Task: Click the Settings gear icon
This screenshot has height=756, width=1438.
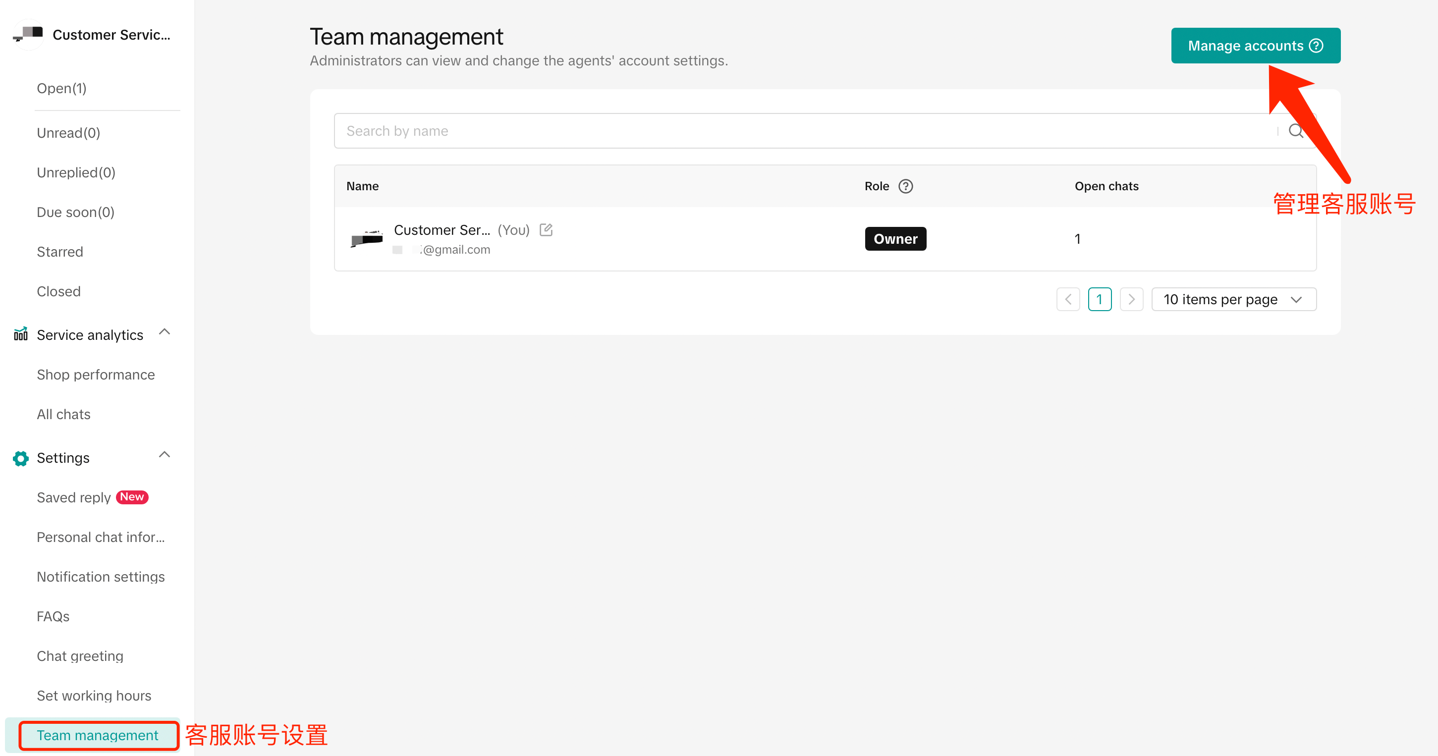Action: coord(21,458)
